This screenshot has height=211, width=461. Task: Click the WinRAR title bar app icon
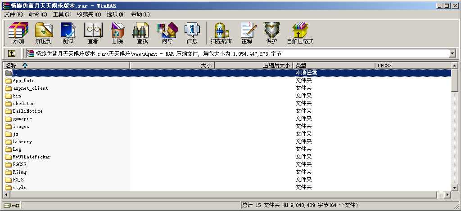[5, 5]
